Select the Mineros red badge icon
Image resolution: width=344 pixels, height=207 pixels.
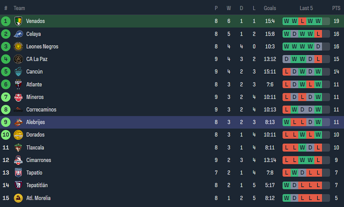[19, 97]
